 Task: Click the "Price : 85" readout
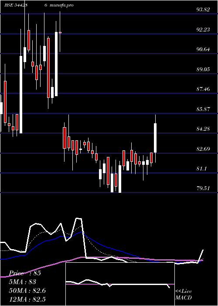(x=25, y=273)
